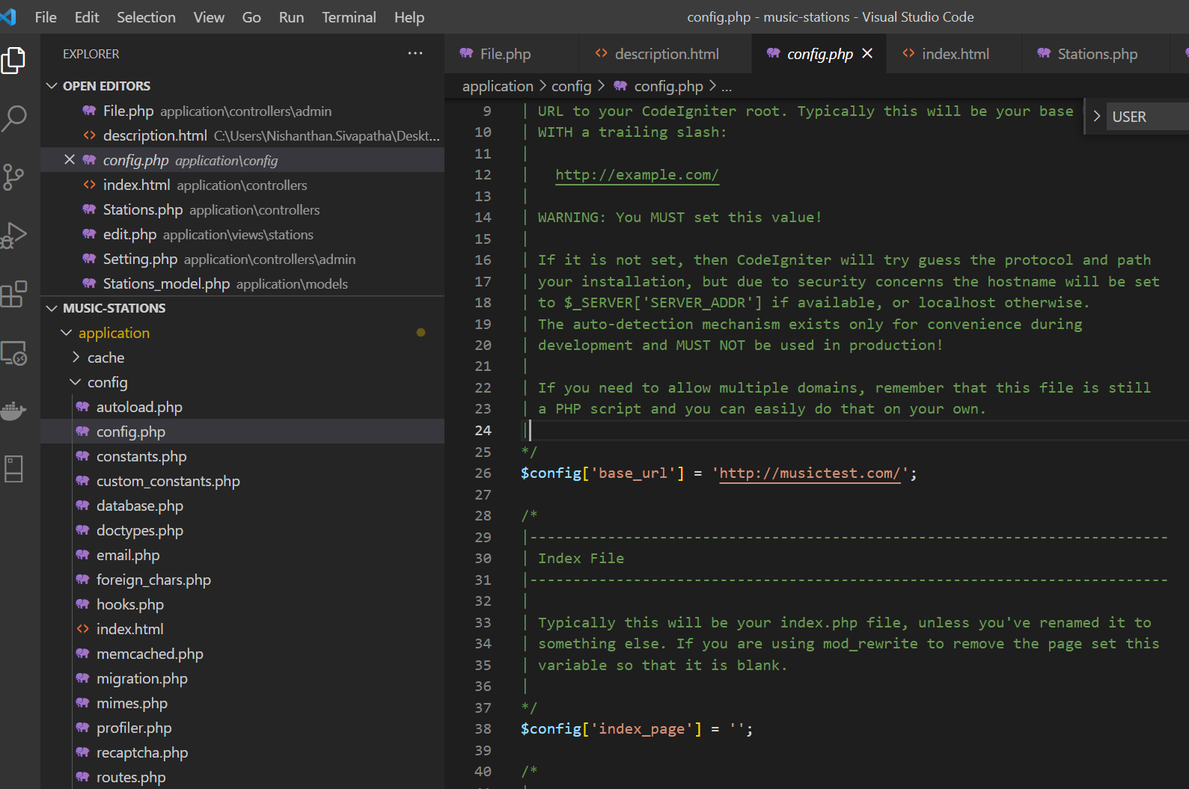
Task: Collapse the config folder
Action: [x=76, y=381]
